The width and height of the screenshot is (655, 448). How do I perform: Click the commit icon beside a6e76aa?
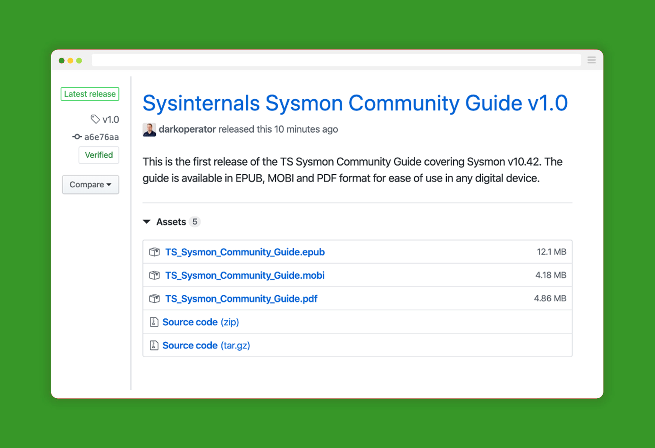click(77, 137)
